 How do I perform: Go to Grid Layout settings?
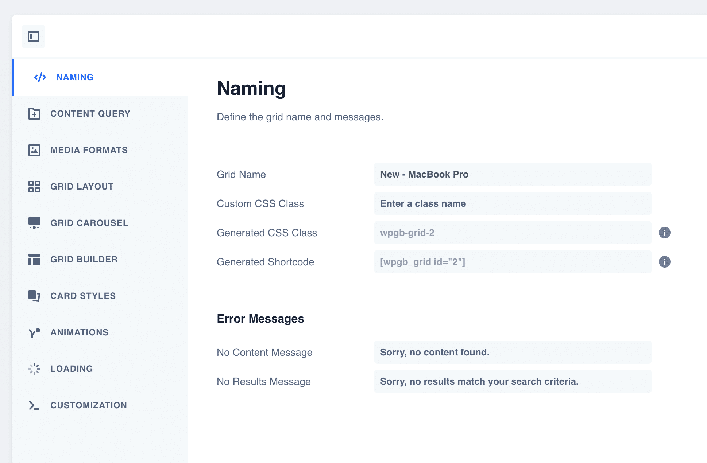pos(100,187)
